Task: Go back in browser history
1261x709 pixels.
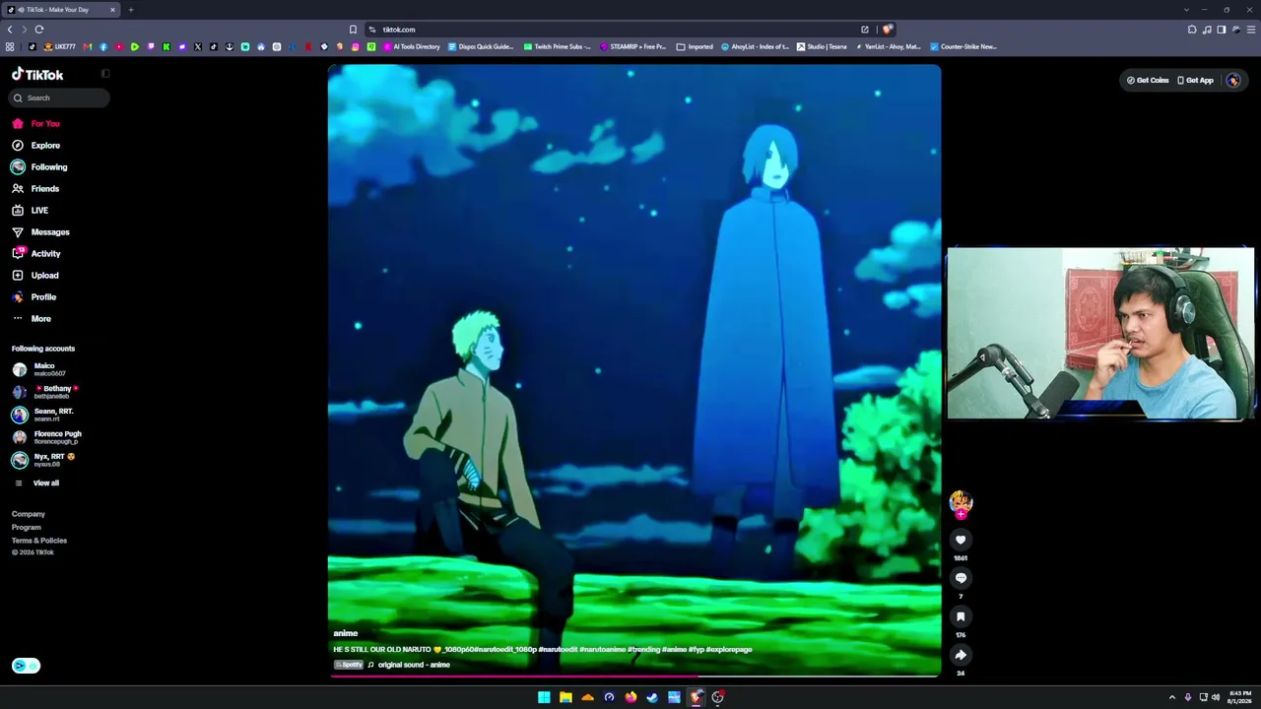Action: [10, 30]
